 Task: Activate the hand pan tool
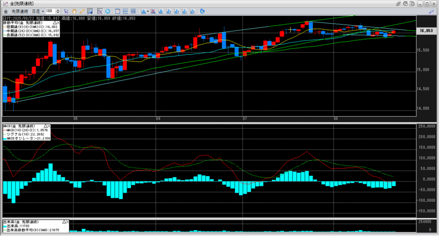[74, 11]
